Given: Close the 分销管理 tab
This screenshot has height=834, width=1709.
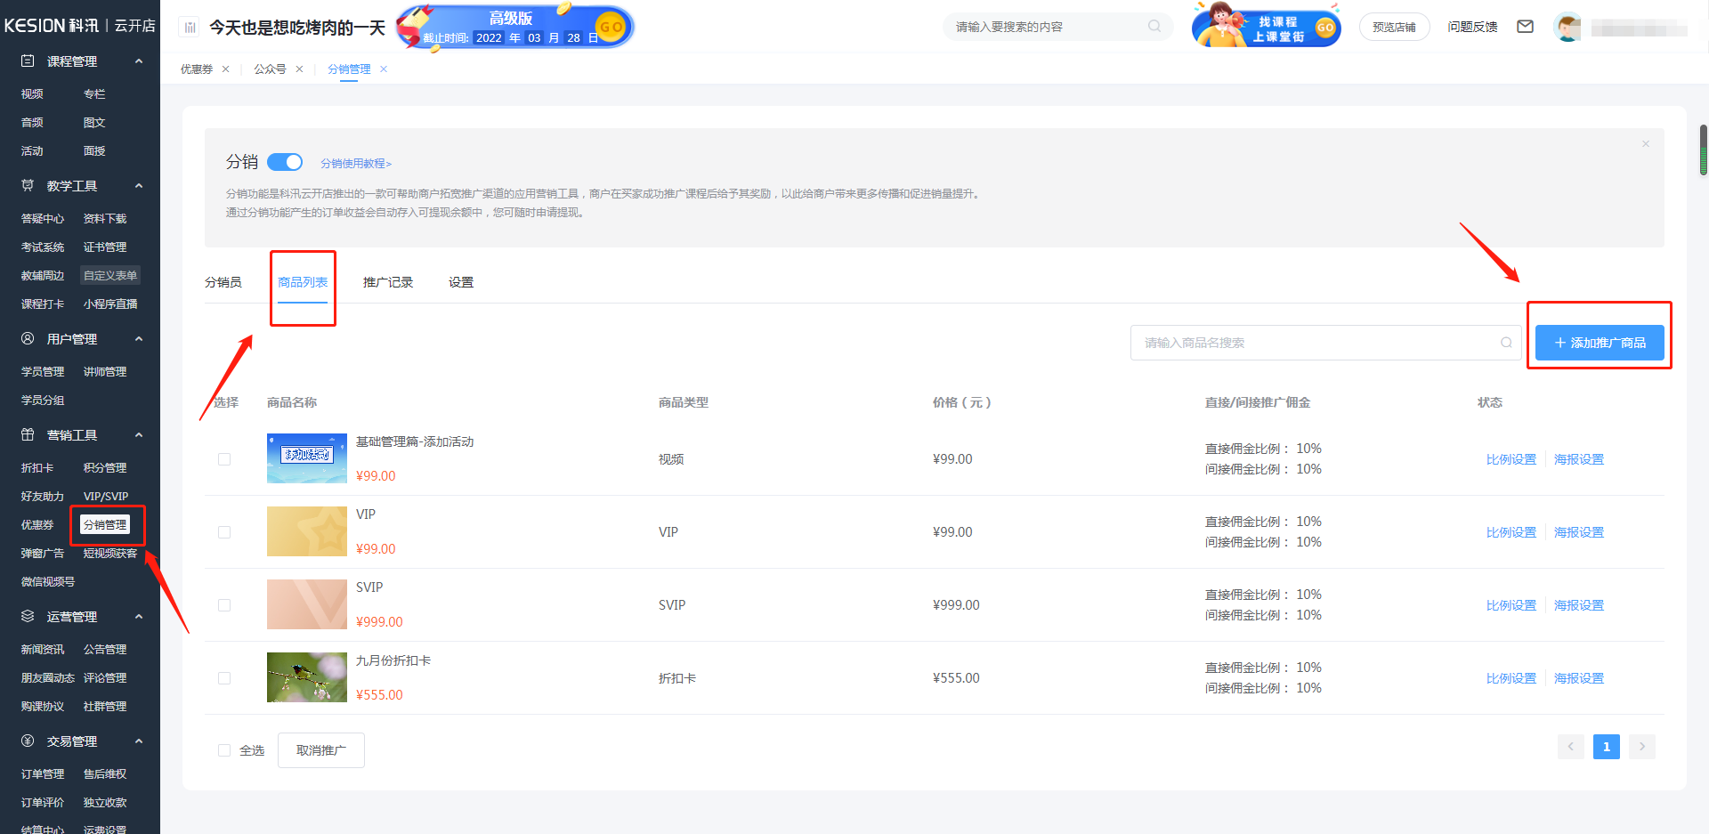Looking at the screenshot, I should click(384, 69).
